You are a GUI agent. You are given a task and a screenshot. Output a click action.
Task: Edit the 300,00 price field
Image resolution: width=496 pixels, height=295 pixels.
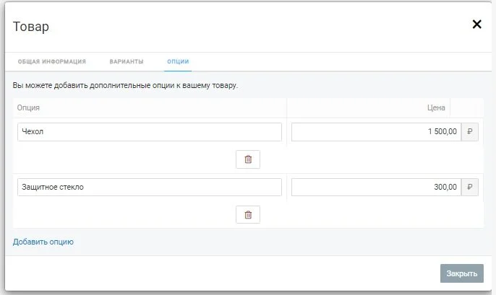(377, 187)
